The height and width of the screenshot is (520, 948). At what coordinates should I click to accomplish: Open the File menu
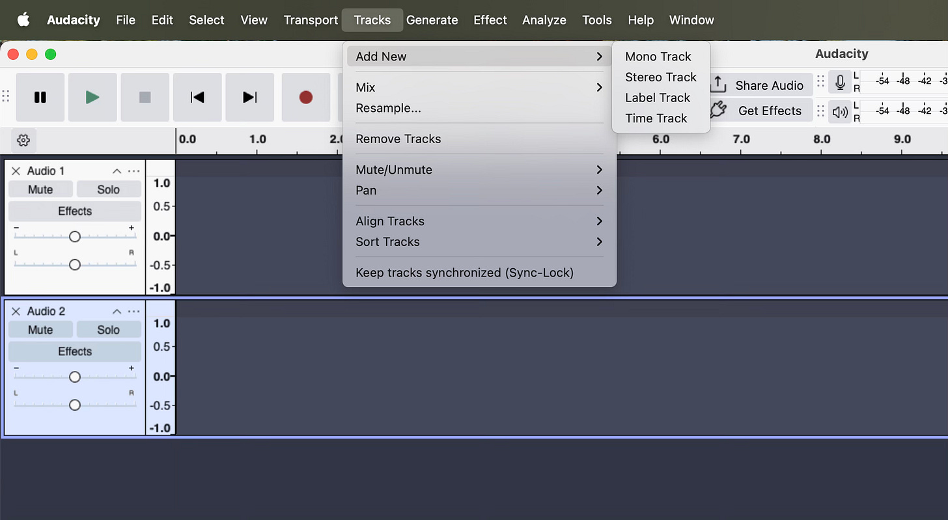click(126, 20)
